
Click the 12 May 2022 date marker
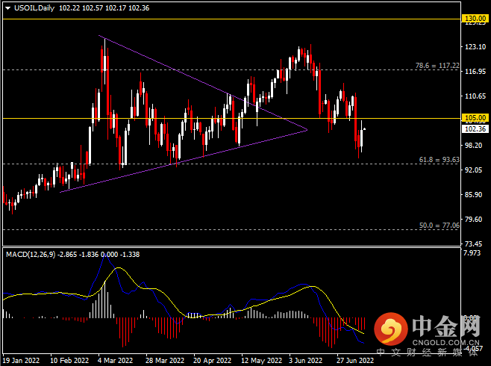coord(261,360)
